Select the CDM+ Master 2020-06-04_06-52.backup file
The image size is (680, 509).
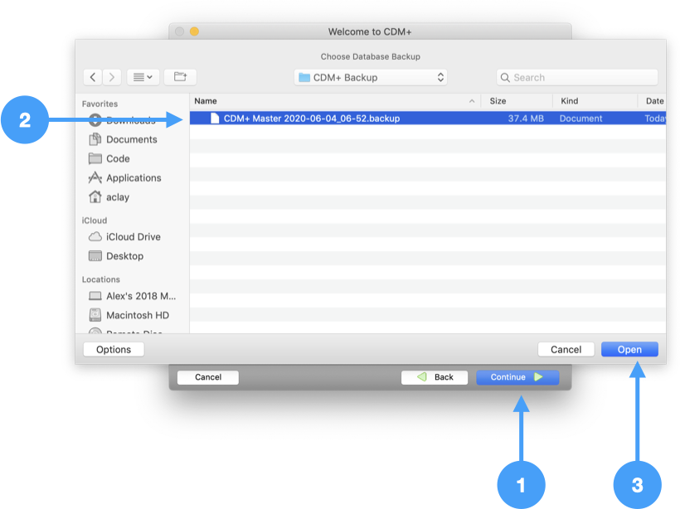(428, 119)
